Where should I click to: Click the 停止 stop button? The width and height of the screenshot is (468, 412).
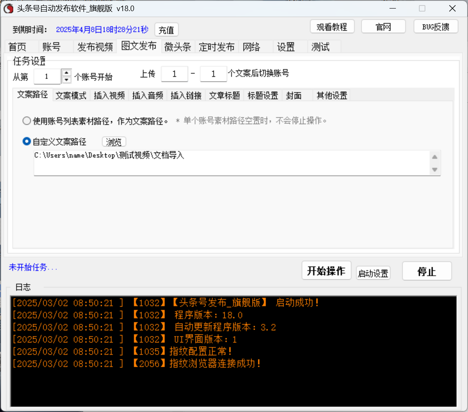pos(427,271)
